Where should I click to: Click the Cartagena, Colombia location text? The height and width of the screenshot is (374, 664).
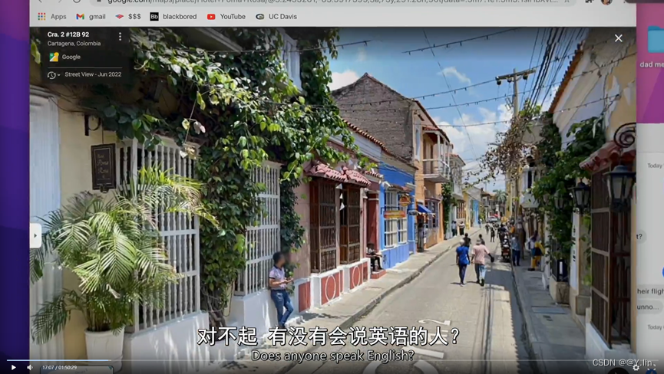(x=74, y=44)
